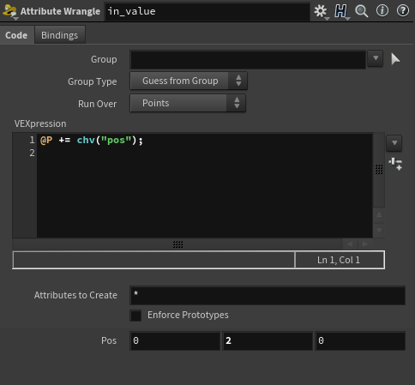415x385 pixels.
Task: Click the Ln 1, Col 1 status
Action: coord(339,260)
